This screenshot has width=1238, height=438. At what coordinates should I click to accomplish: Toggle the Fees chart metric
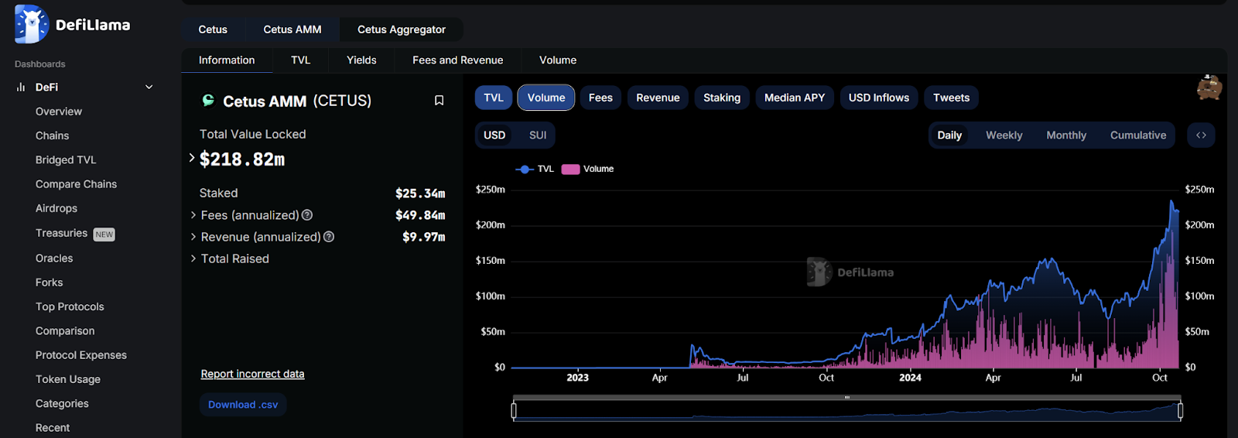click(x=600, y=98)
